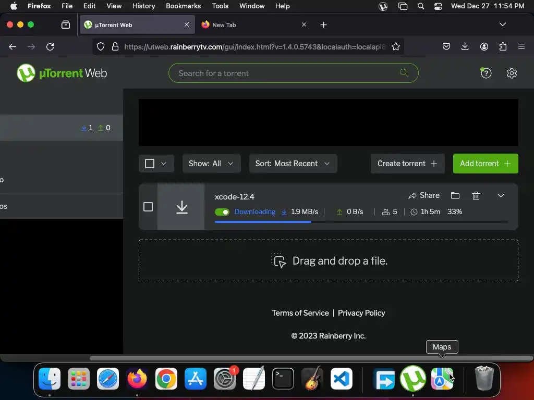
Task: Open µTorrent app in the Dock
Action: 413,379
